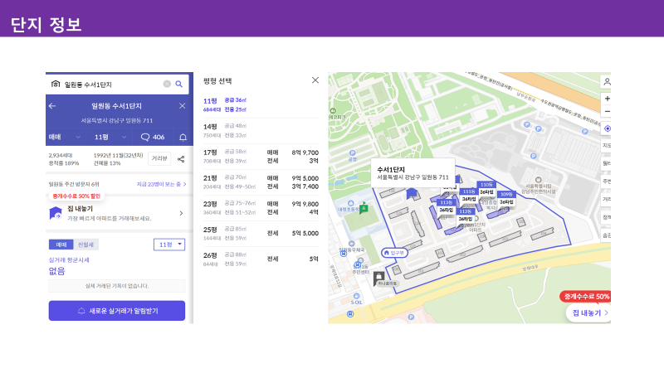Go back with the left arrow

52,106
